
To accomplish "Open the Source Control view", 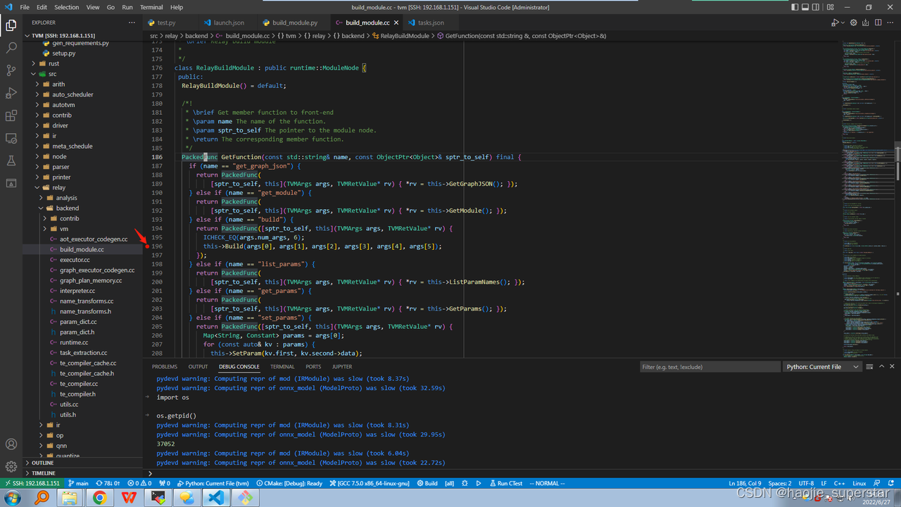I will tap(11, 70).
